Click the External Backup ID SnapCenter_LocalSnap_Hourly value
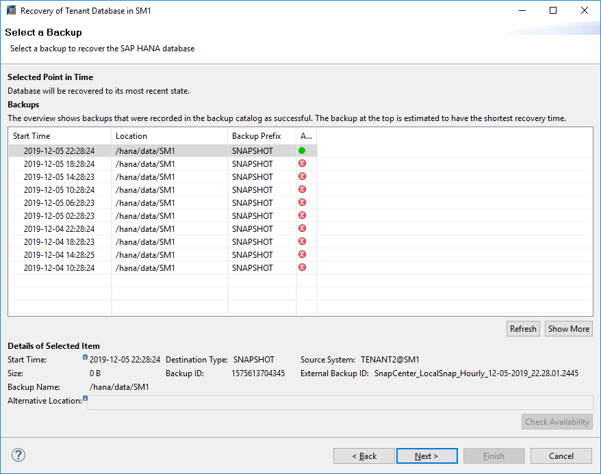This screenshot has width=601, height=474. point(476,373)
